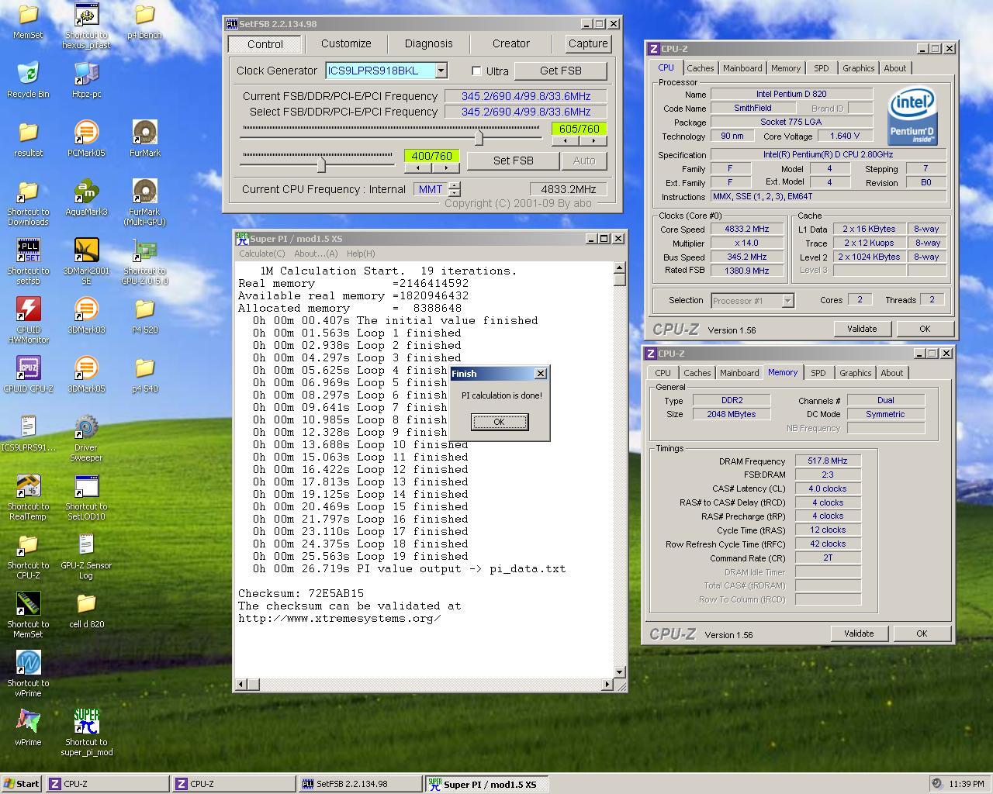Click the Capture button in SetFSB
Viewport: 993px width, 794px height.
pos(588,44)
